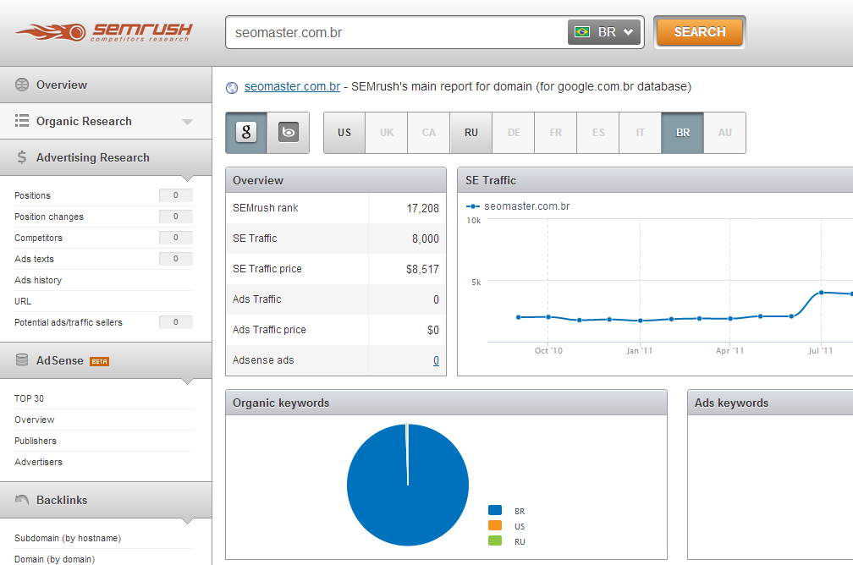853x565 pixels.
Task: Click the Organic Research list icon
Action: pyautogui.click(x=22, y=121)
